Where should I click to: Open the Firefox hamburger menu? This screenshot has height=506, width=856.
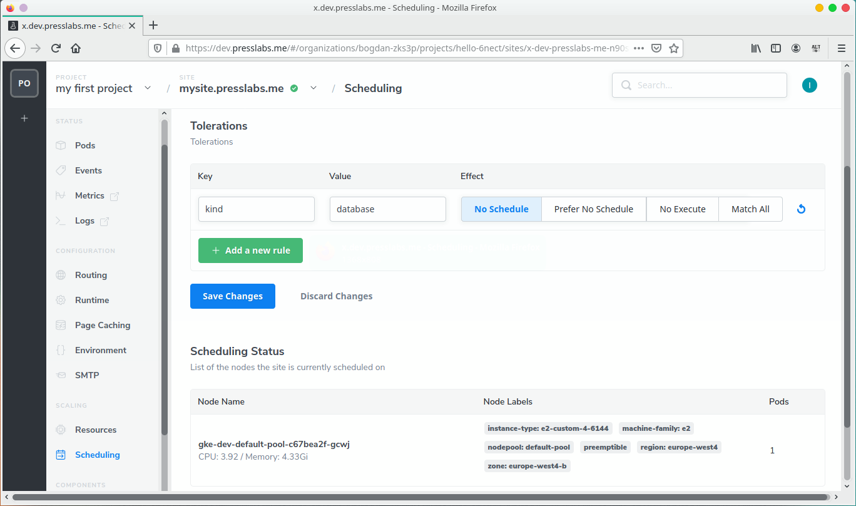[841, 48]
